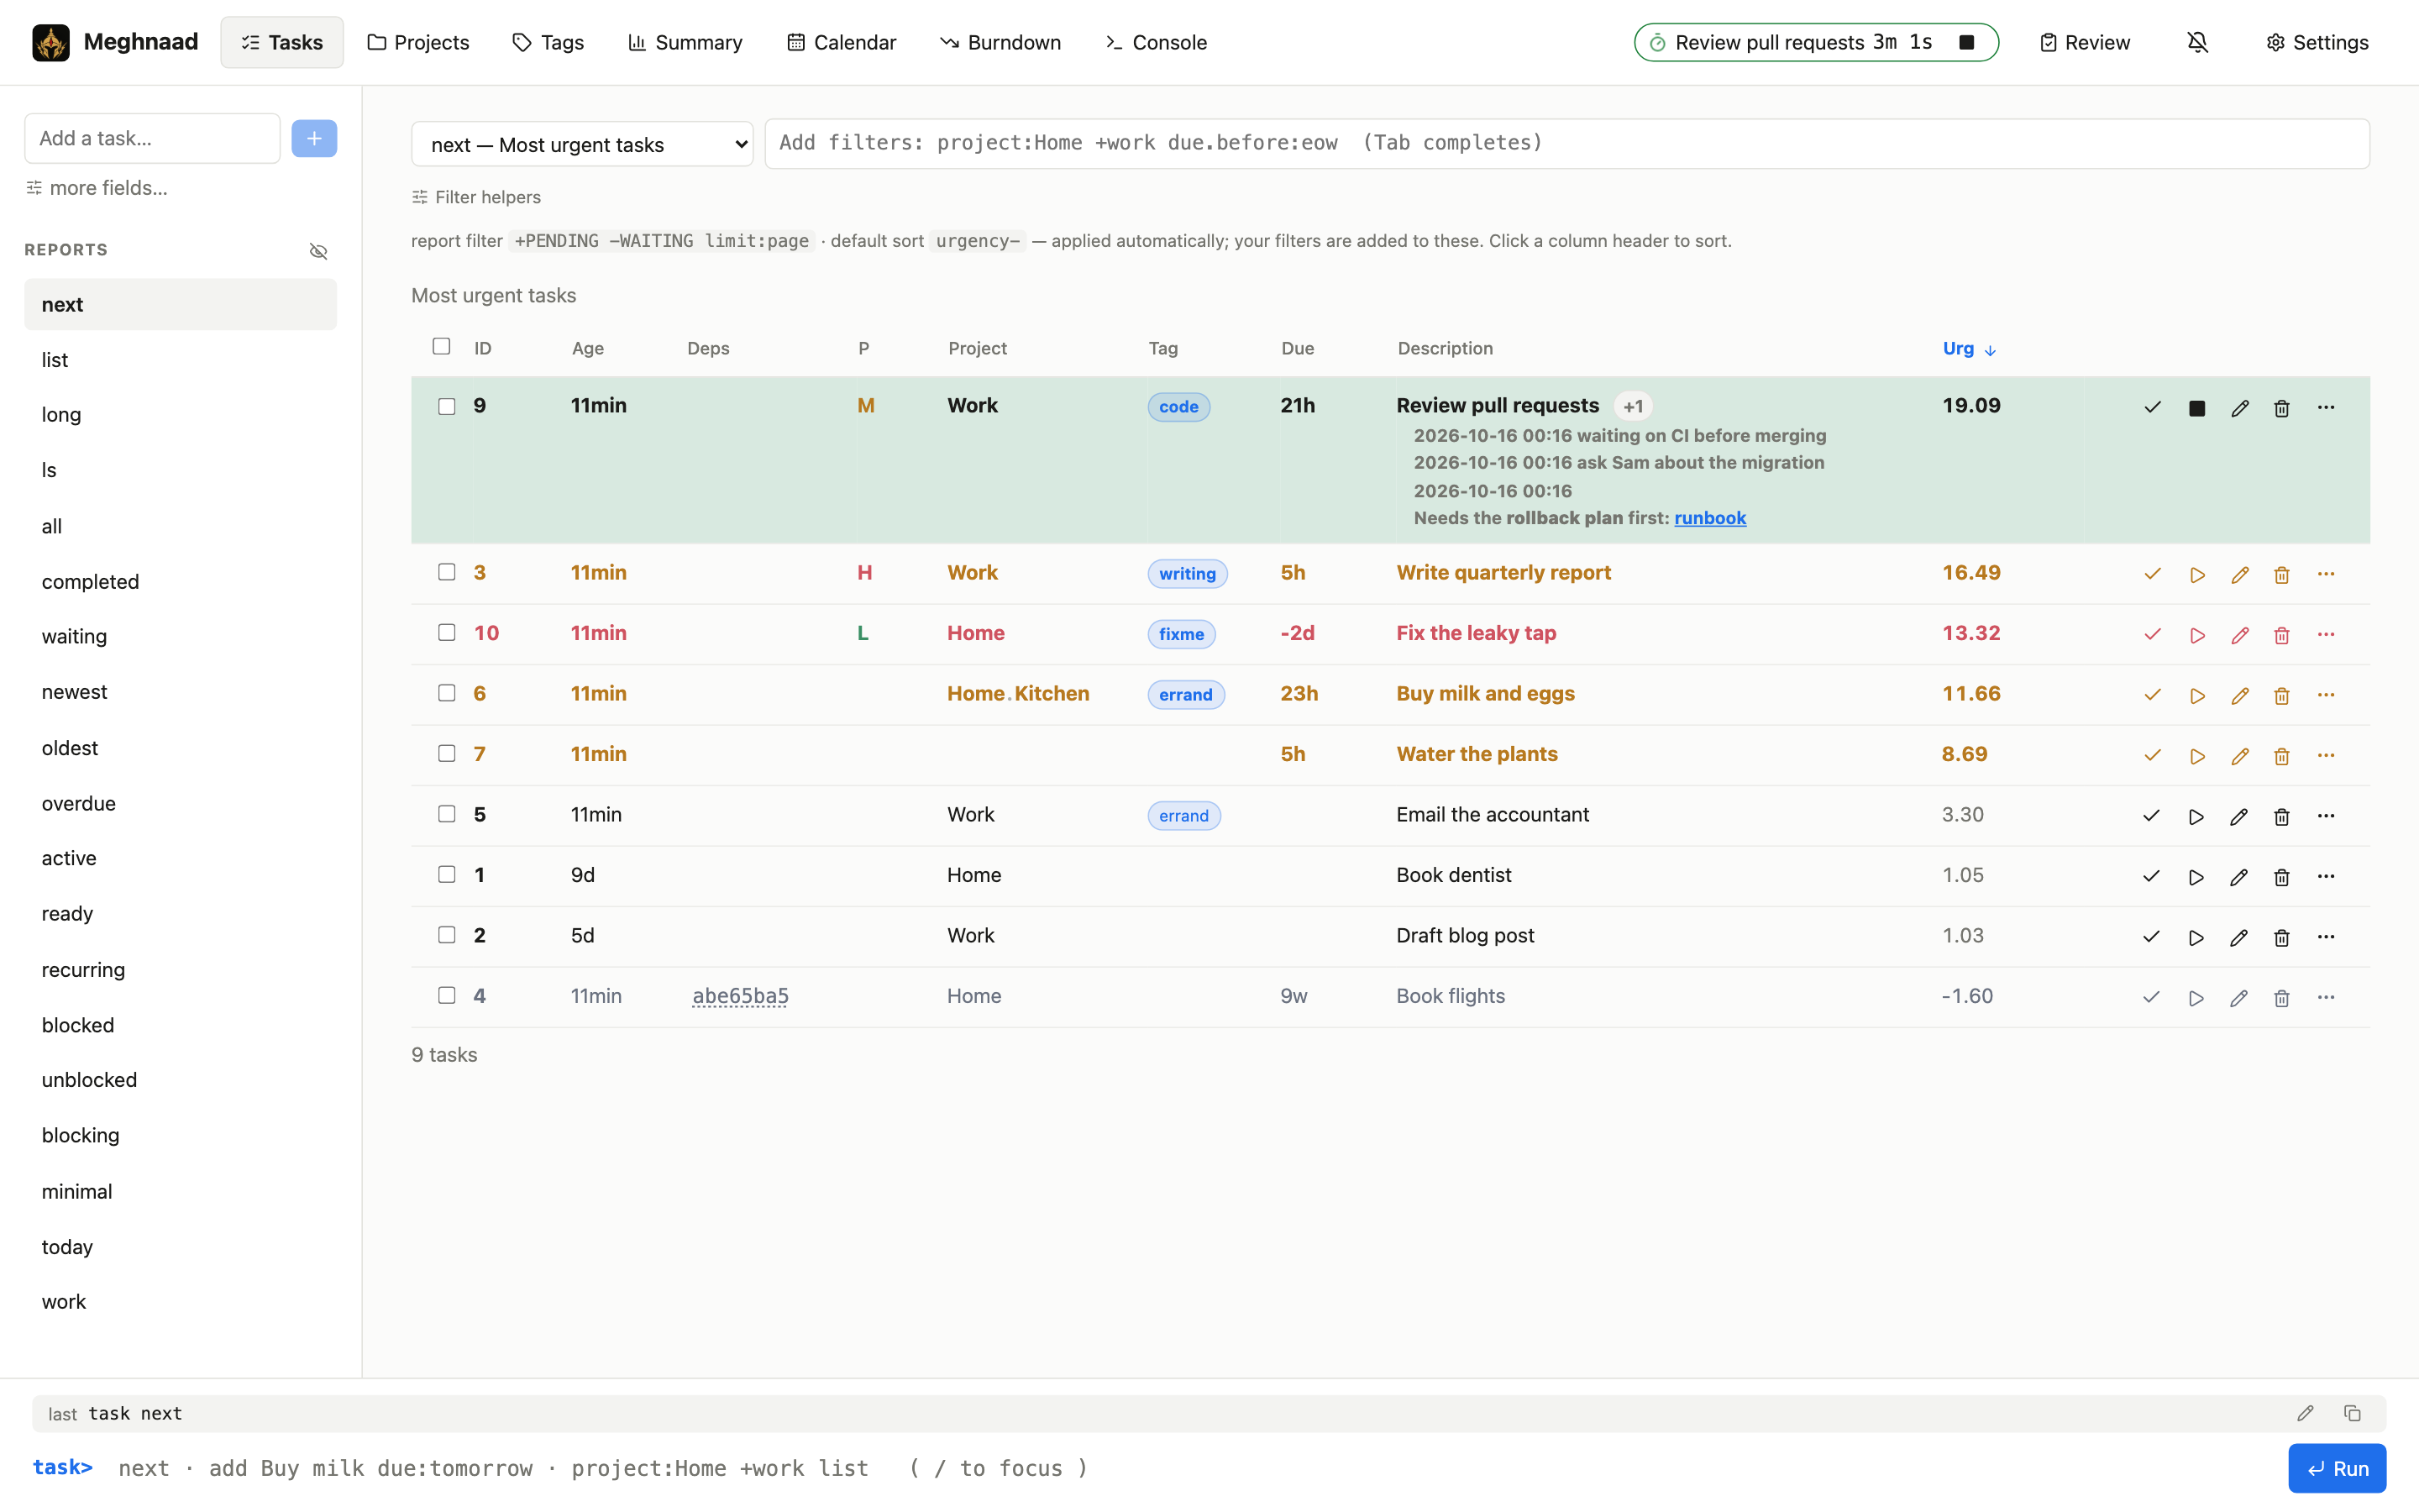Open more actions for Review pull requests

tap(2326, 407)
